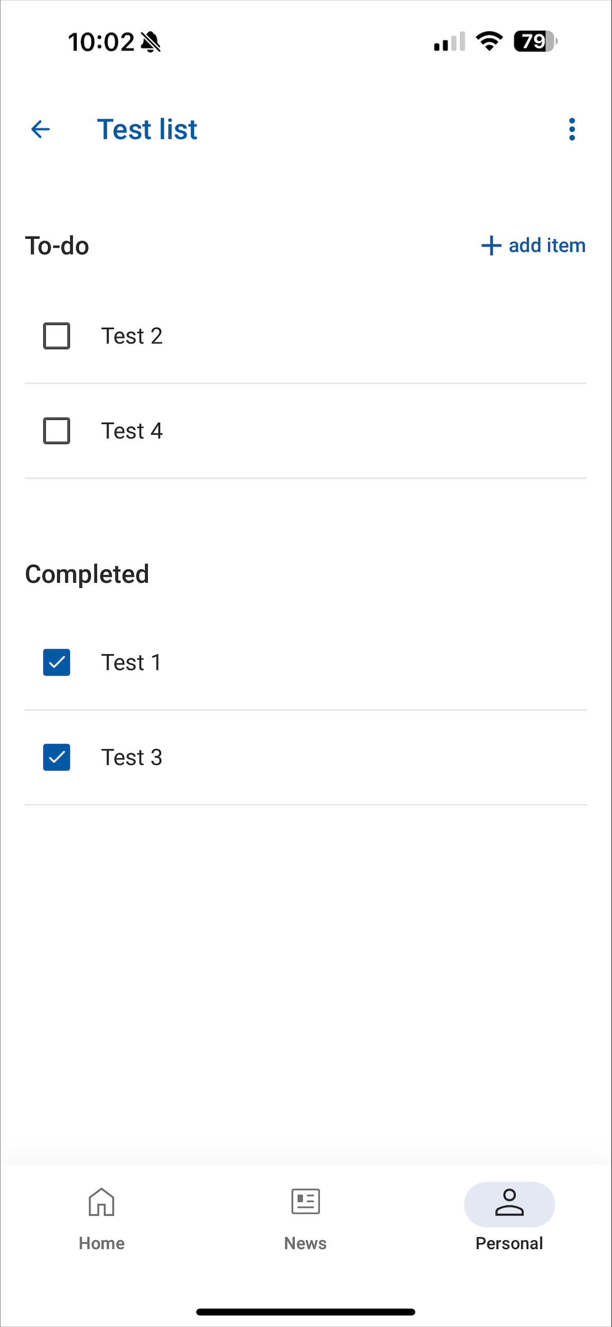Tap the Wi-Fi status icon
612x1327 pixels.
pos(489,41)
